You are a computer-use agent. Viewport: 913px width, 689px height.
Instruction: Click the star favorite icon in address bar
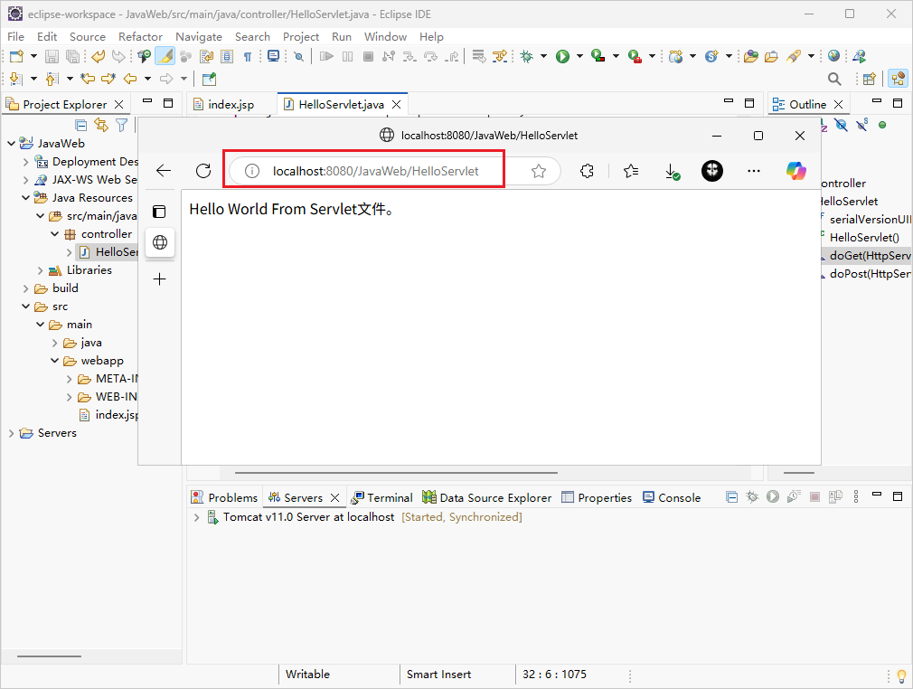click(x=539, y=171)
